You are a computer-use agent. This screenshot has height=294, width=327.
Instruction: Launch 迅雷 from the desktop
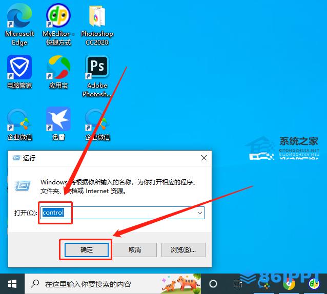click(58, 120)
